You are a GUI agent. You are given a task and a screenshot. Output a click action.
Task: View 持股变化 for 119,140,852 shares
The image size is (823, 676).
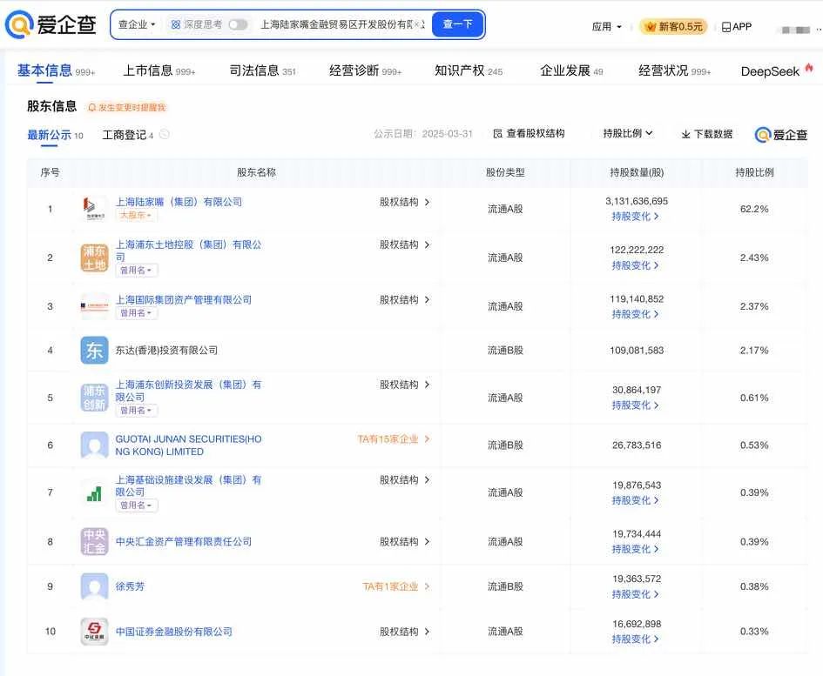pos(635,314)
